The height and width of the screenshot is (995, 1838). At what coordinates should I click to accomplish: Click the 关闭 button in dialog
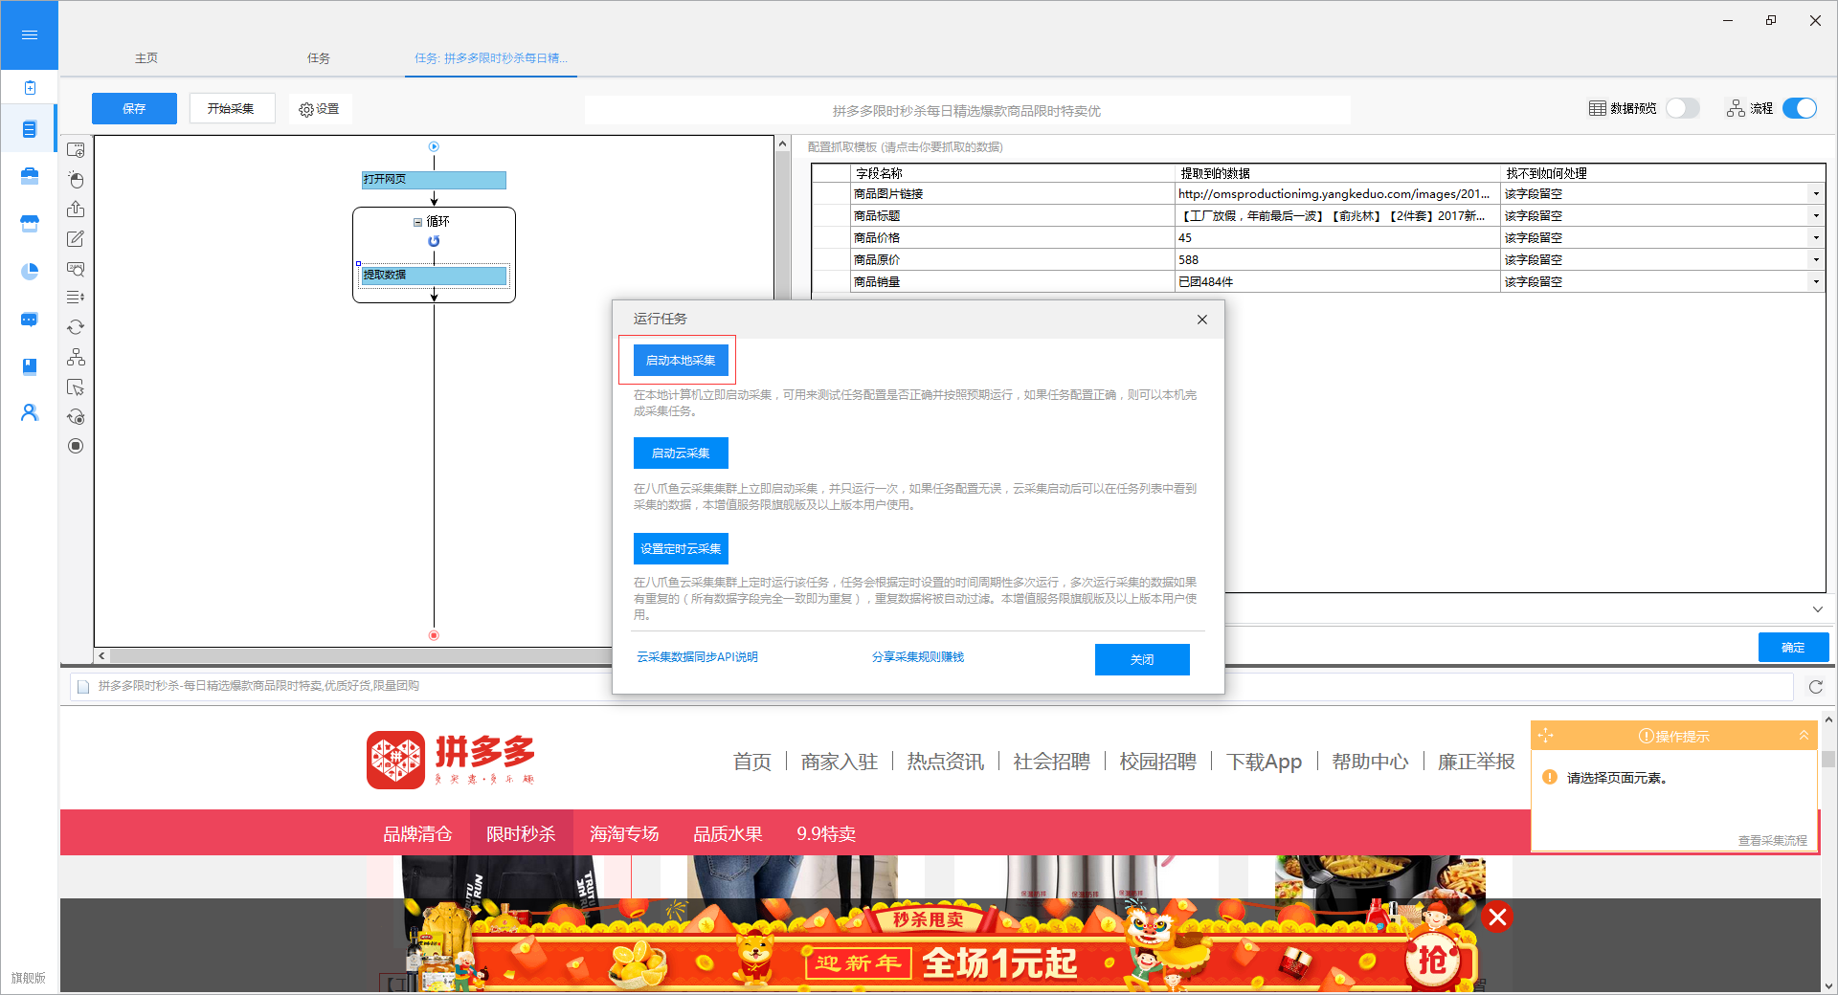pyautogui.click(x=1142, y=659)
